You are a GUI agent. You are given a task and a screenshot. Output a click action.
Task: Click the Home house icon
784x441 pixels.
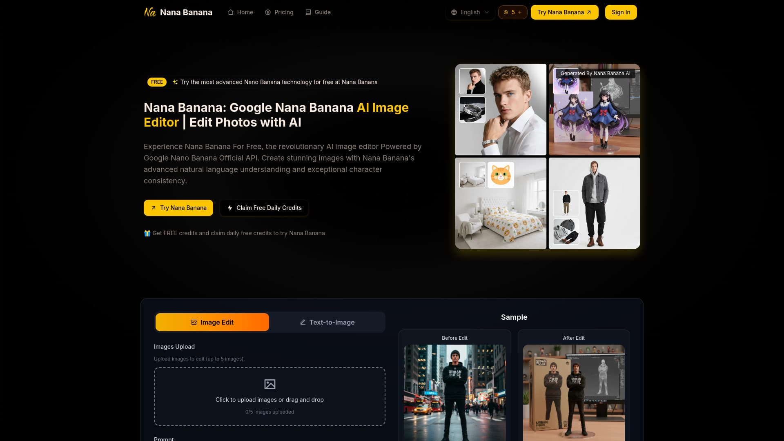pos(231,12)
